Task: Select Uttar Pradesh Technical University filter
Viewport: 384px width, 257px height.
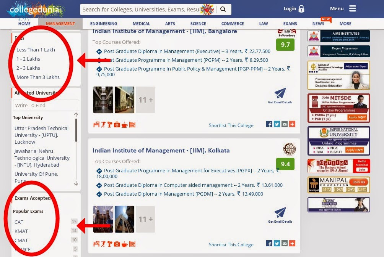Action: tap(41, 135)
